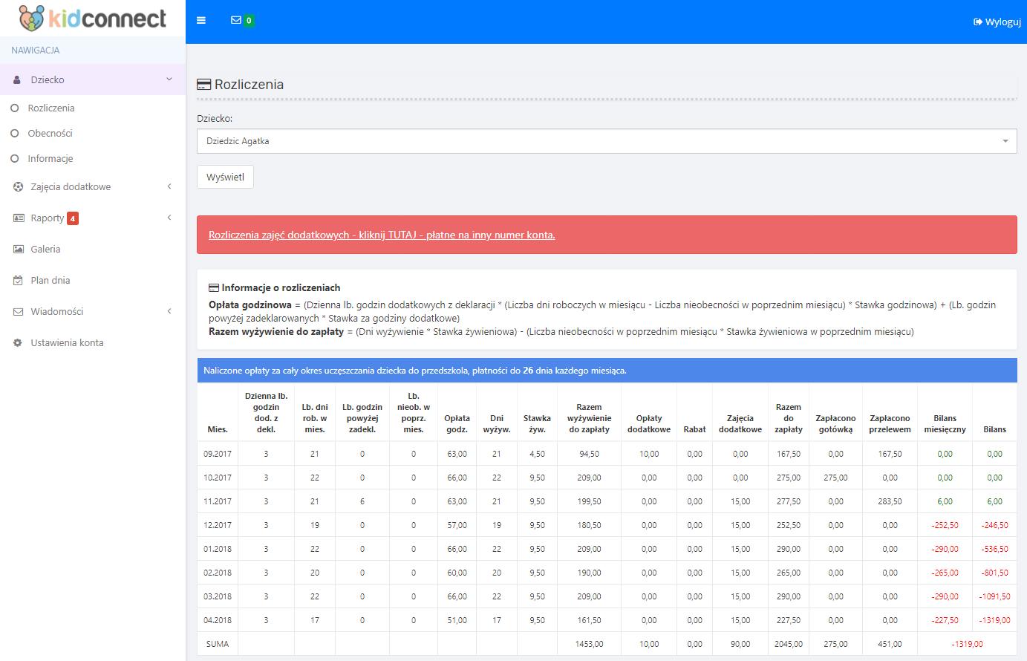Click the kidconnect logo

(92, 18)
